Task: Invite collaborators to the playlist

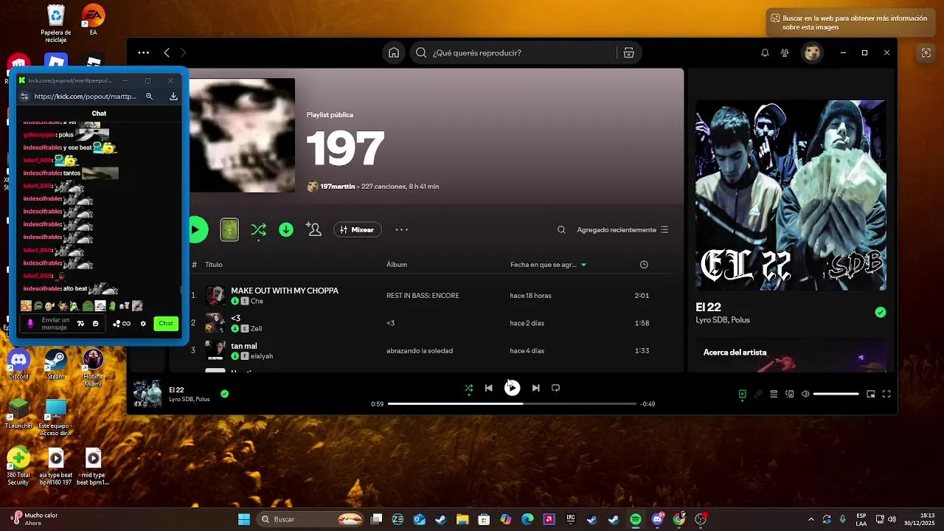Action: [x=314, y=230]
